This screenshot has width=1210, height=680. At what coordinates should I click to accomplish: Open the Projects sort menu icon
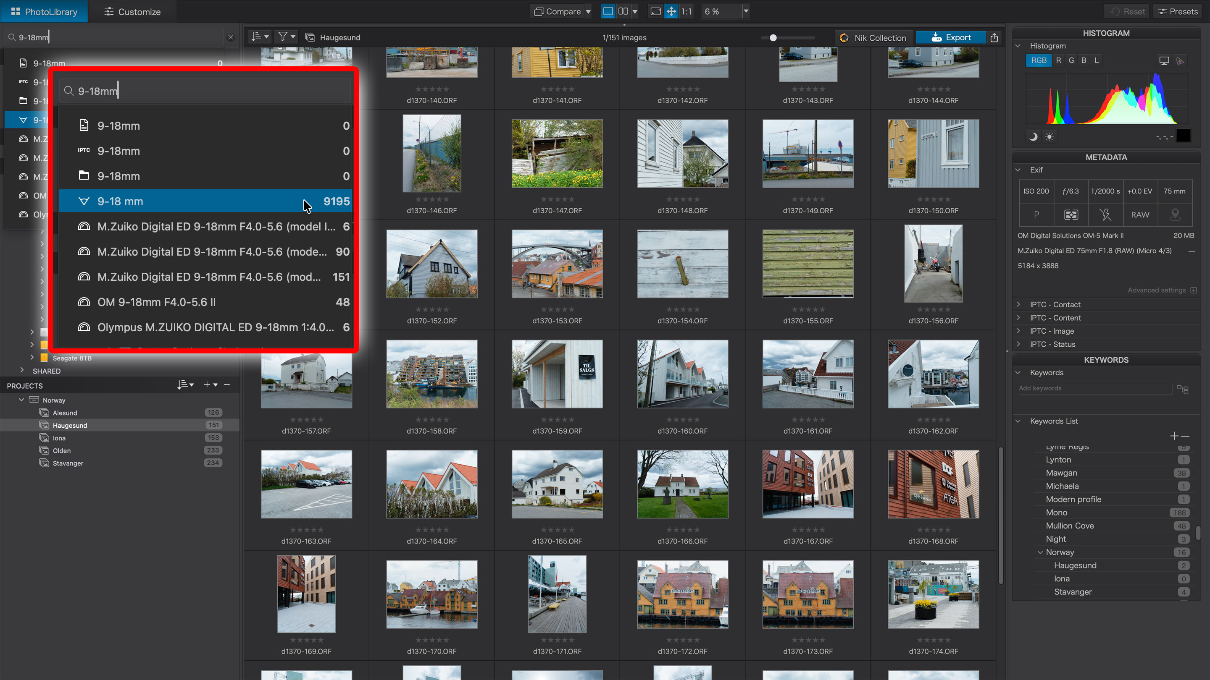pos(186,385)
